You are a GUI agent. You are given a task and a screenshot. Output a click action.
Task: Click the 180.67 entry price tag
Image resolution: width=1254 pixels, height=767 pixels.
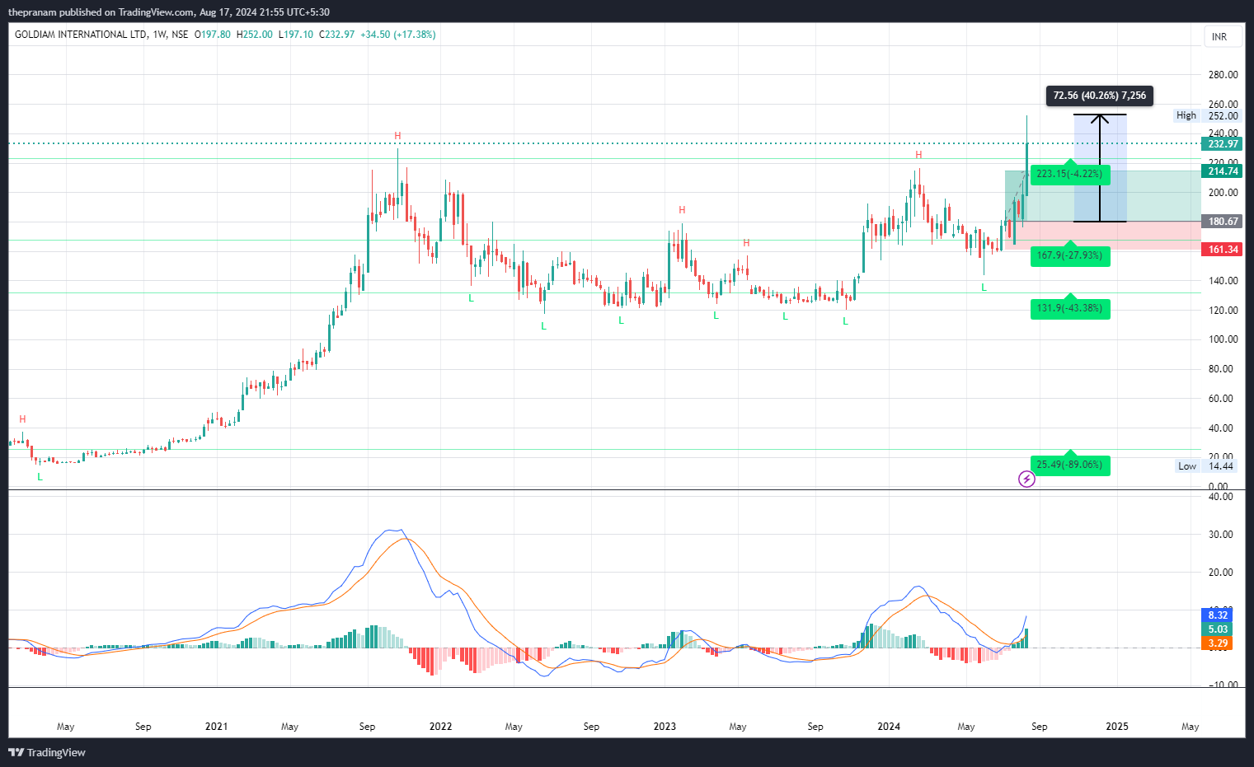click(x=1223, y=222)
